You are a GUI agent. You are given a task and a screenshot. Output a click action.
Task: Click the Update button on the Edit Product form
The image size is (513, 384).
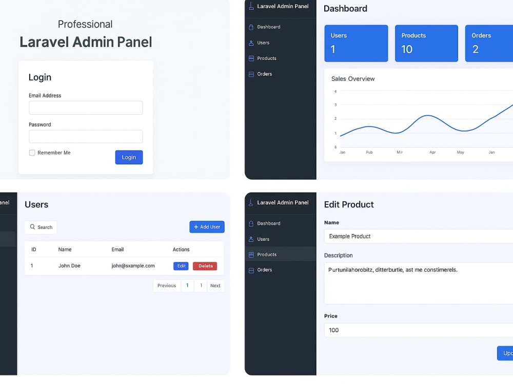[506, 353]
